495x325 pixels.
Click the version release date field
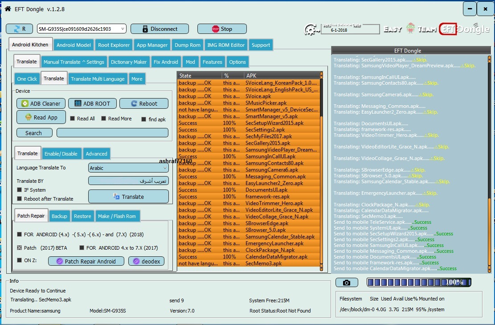point(350,29)
